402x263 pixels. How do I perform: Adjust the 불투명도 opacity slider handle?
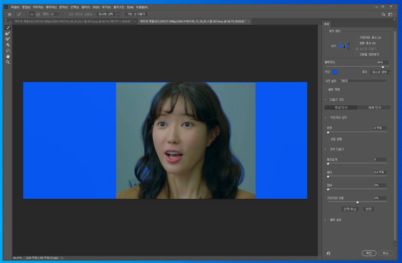(x=383, y=67)
